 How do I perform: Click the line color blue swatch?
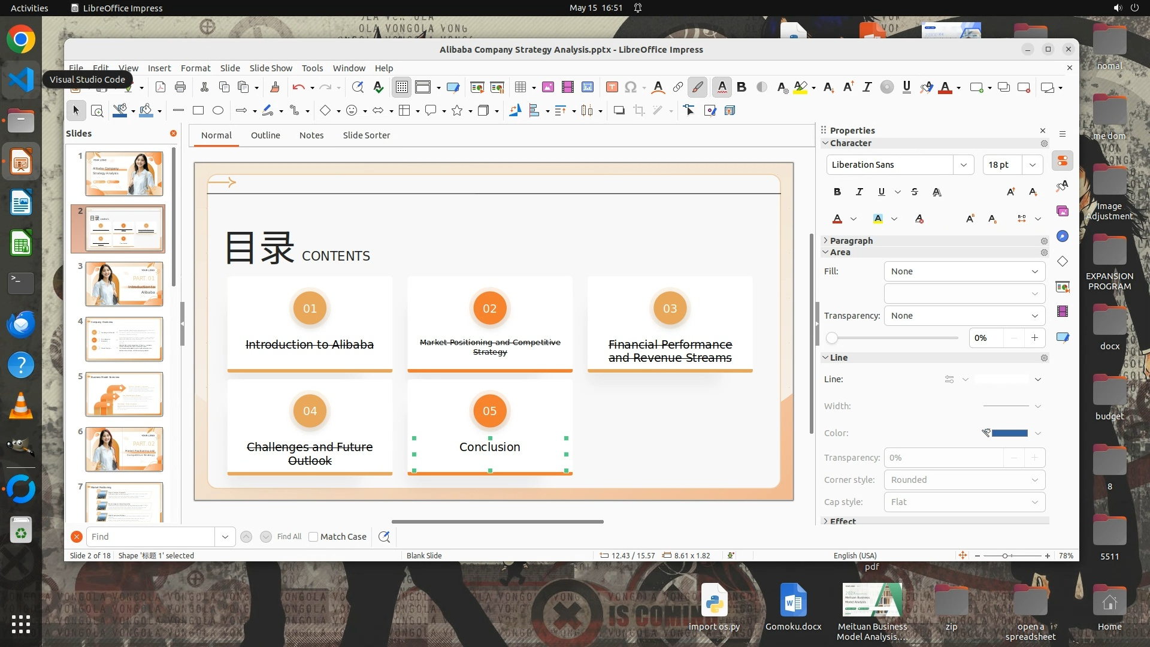point(1010,433)
